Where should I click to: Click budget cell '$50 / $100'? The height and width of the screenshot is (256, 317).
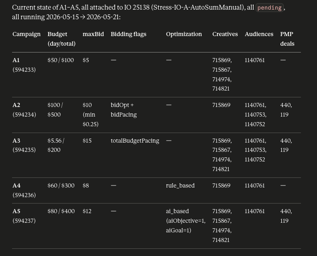pyautogui.click(x=61, y=60)
